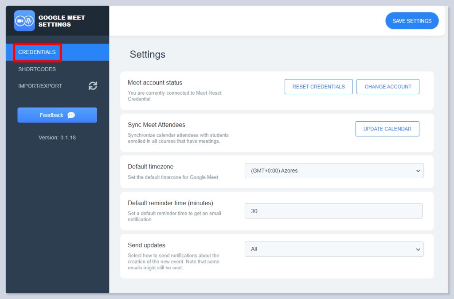Click the Meet account status label
454x299 pixels.
155,83
